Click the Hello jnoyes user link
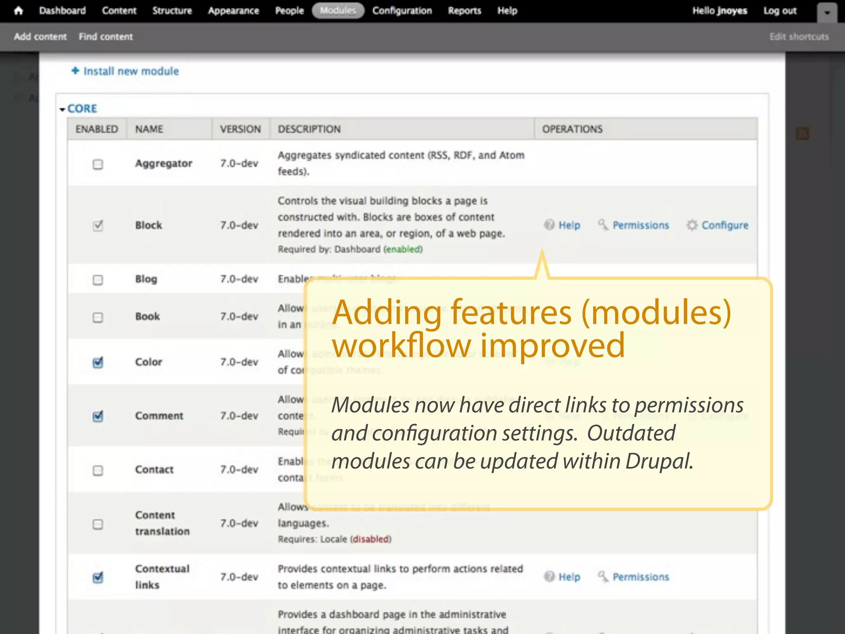This screenshot has width=845, height=634. (x=720, y=11)
